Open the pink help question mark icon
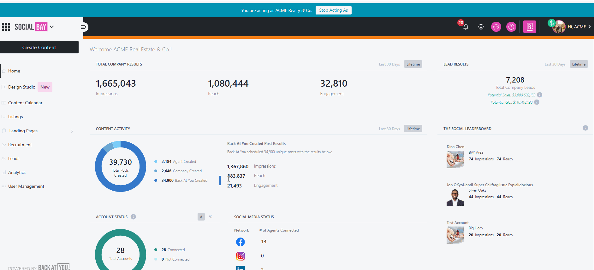Viewport: 594px width, 270px height. coord(511,27)
